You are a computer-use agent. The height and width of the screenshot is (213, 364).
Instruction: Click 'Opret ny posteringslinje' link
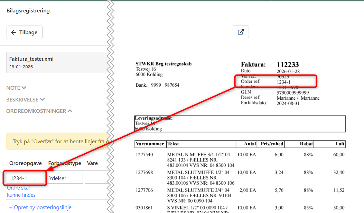pyautogui.click(x=40, y=207)
